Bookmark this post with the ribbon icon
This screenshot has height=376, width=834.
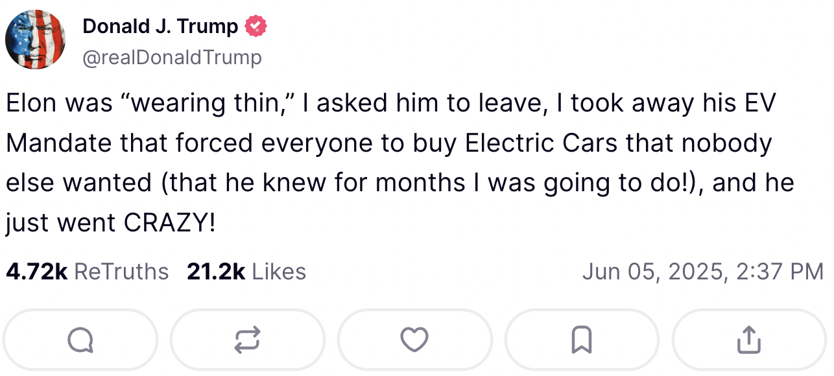582,340
